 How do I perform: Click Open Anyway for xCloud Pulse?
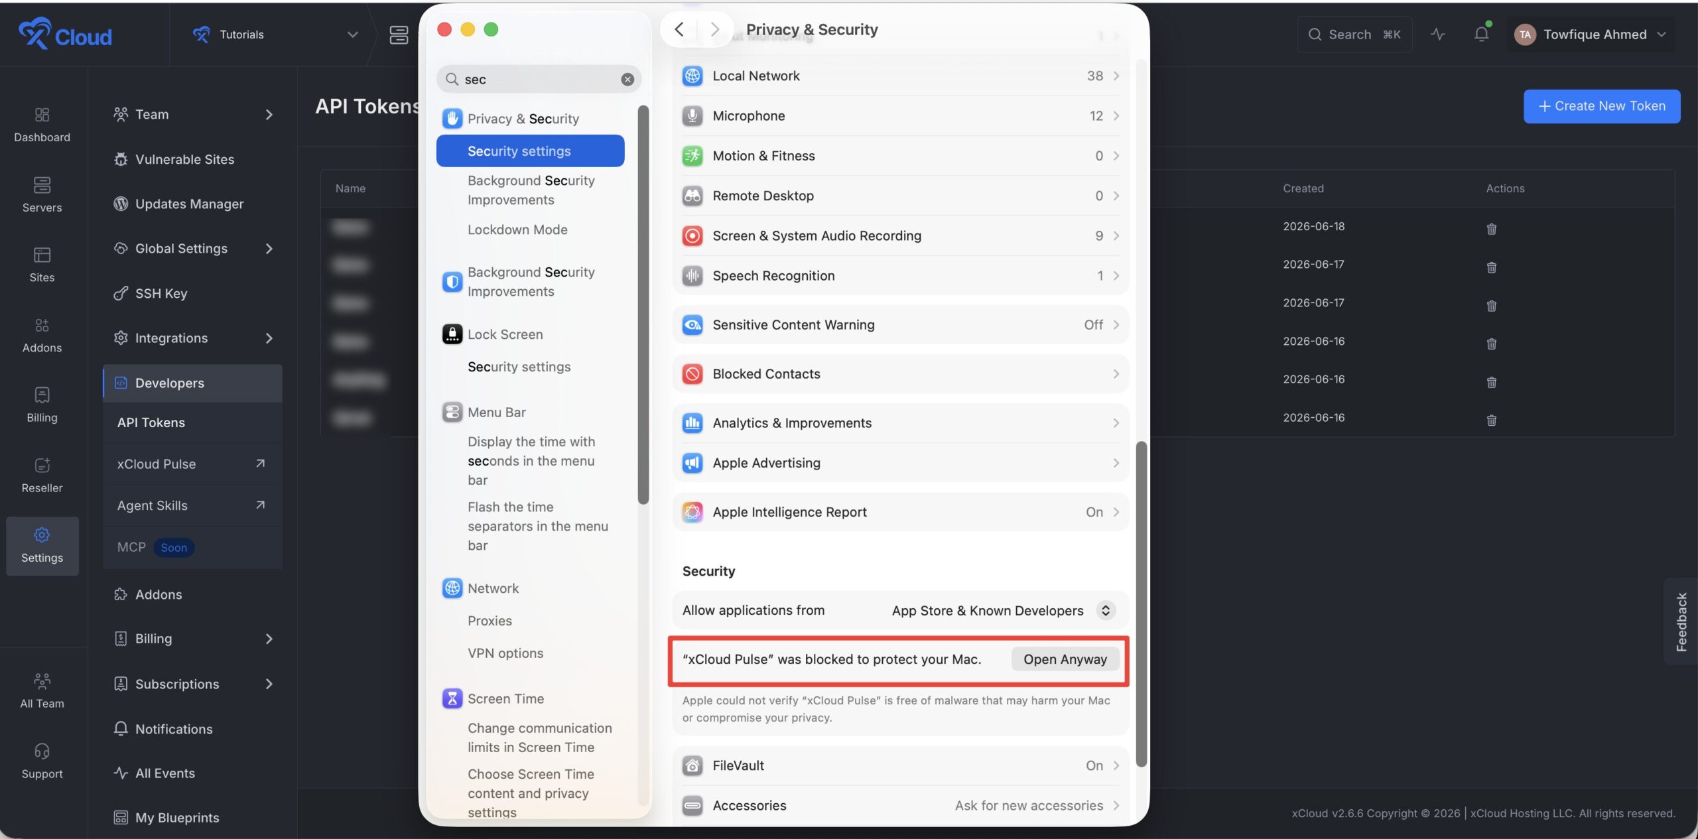1065,659
